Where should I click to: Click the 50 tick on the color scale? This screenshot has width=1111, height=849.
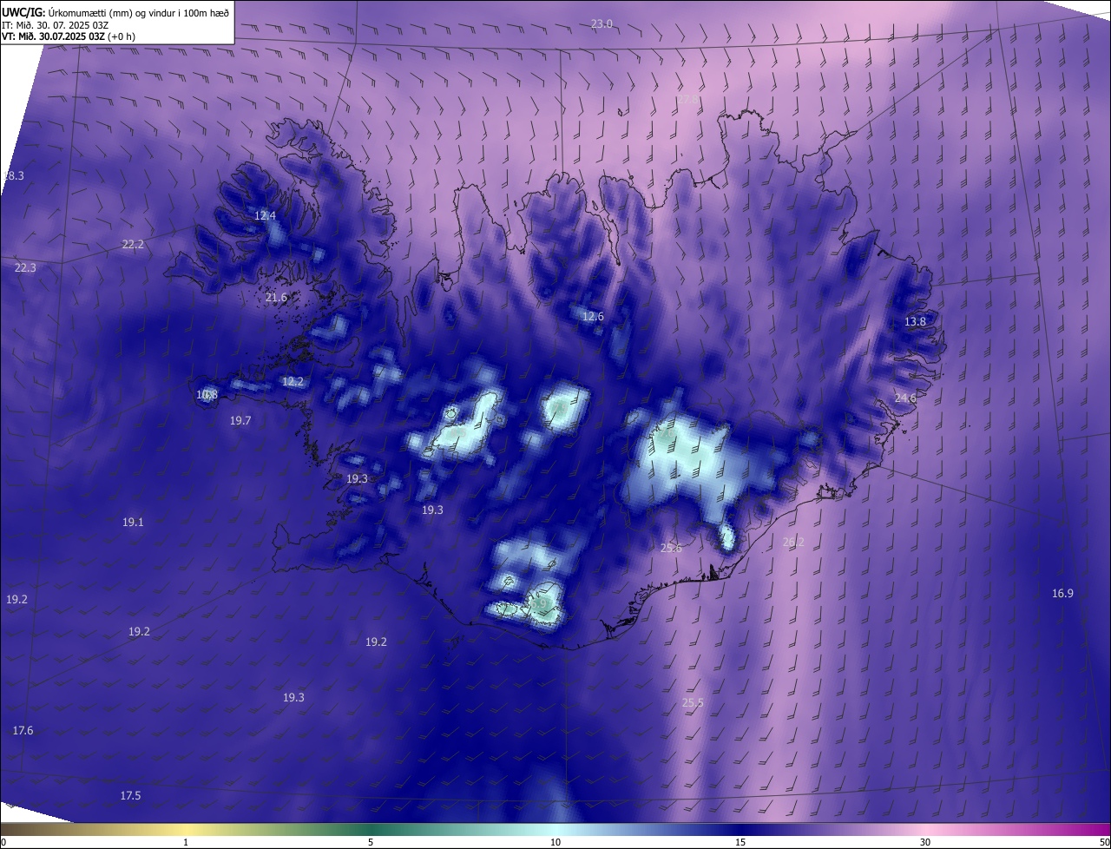tap(1104, 842)
